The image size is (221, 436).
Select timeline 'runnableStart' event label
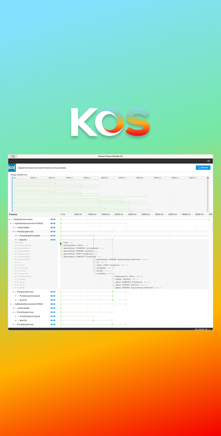point(99,268)
